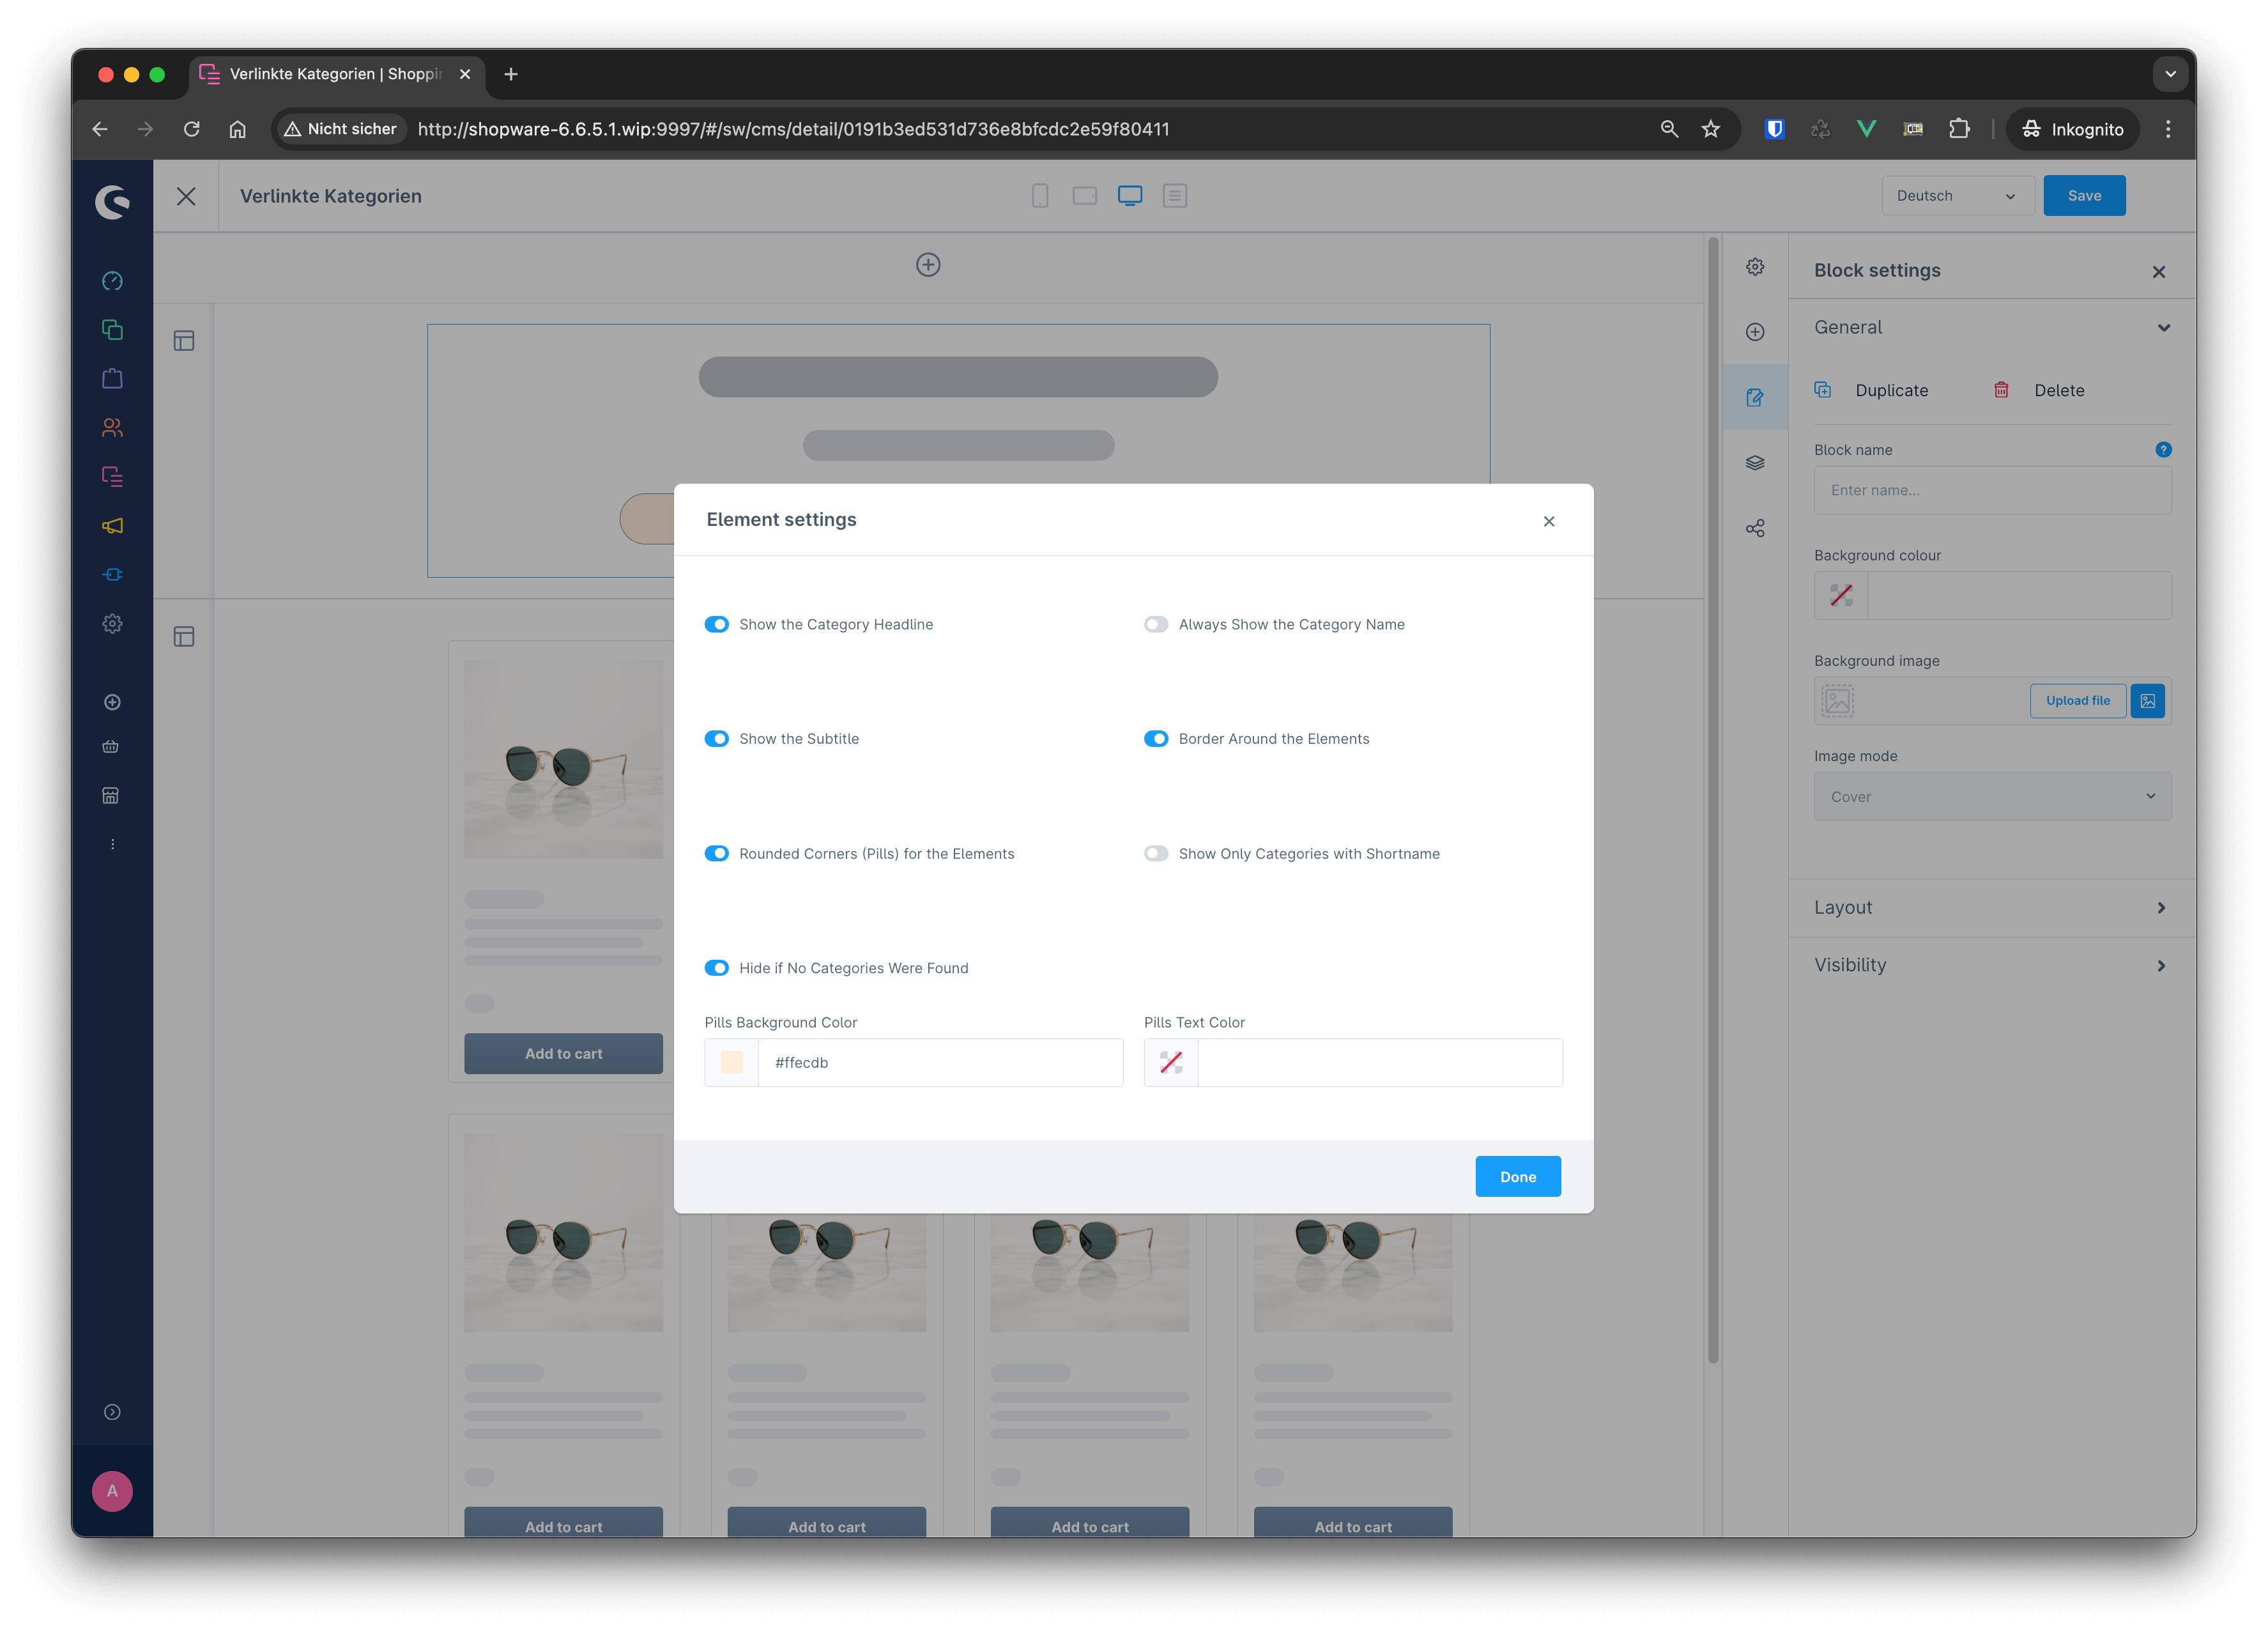
Task: Select the Pills Background Color swatch
Action: pos(733,1061)
